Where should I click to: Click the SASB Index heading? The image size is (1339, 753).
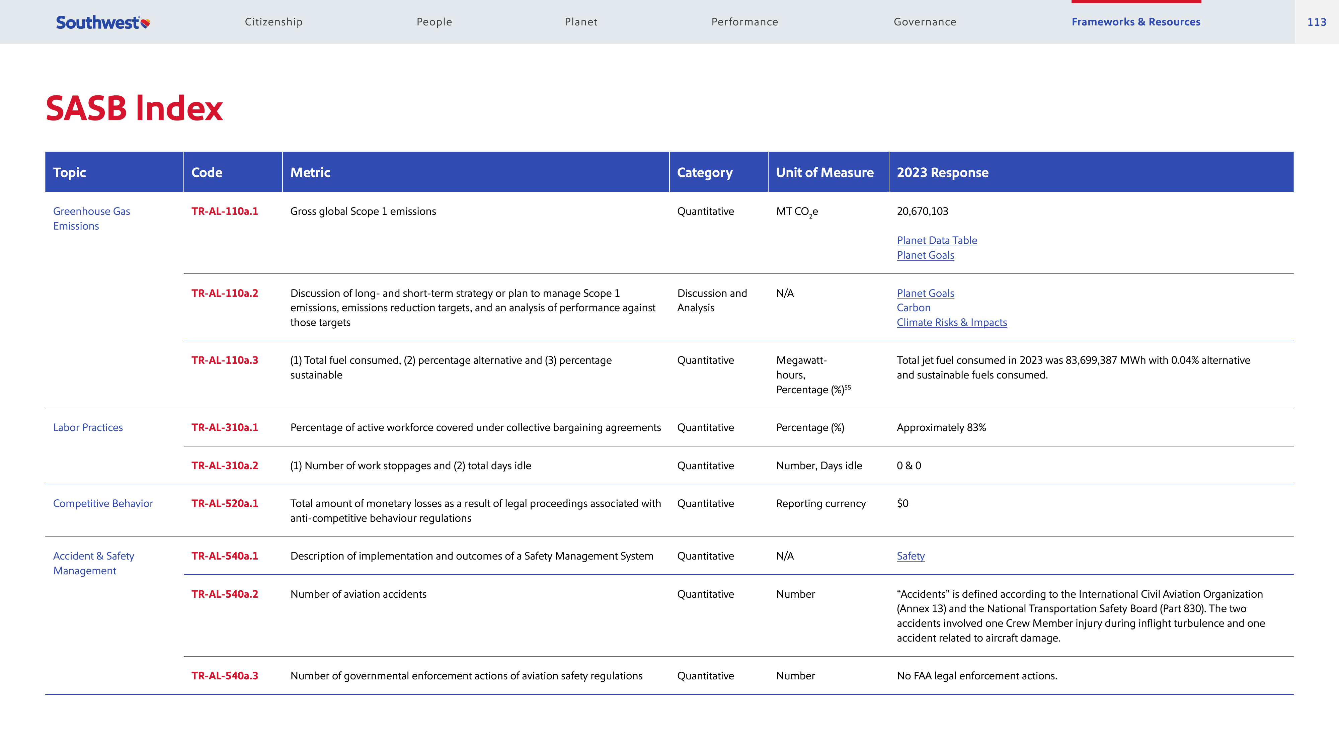coord(134,108)
